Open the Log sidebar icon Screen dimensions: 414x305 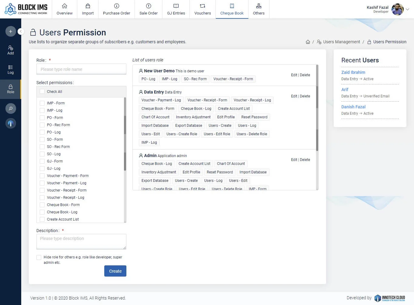click(11, 69)
